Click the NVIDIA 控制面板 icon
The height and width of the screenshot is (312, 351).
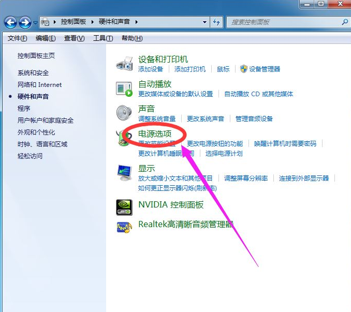click(124, 207)
